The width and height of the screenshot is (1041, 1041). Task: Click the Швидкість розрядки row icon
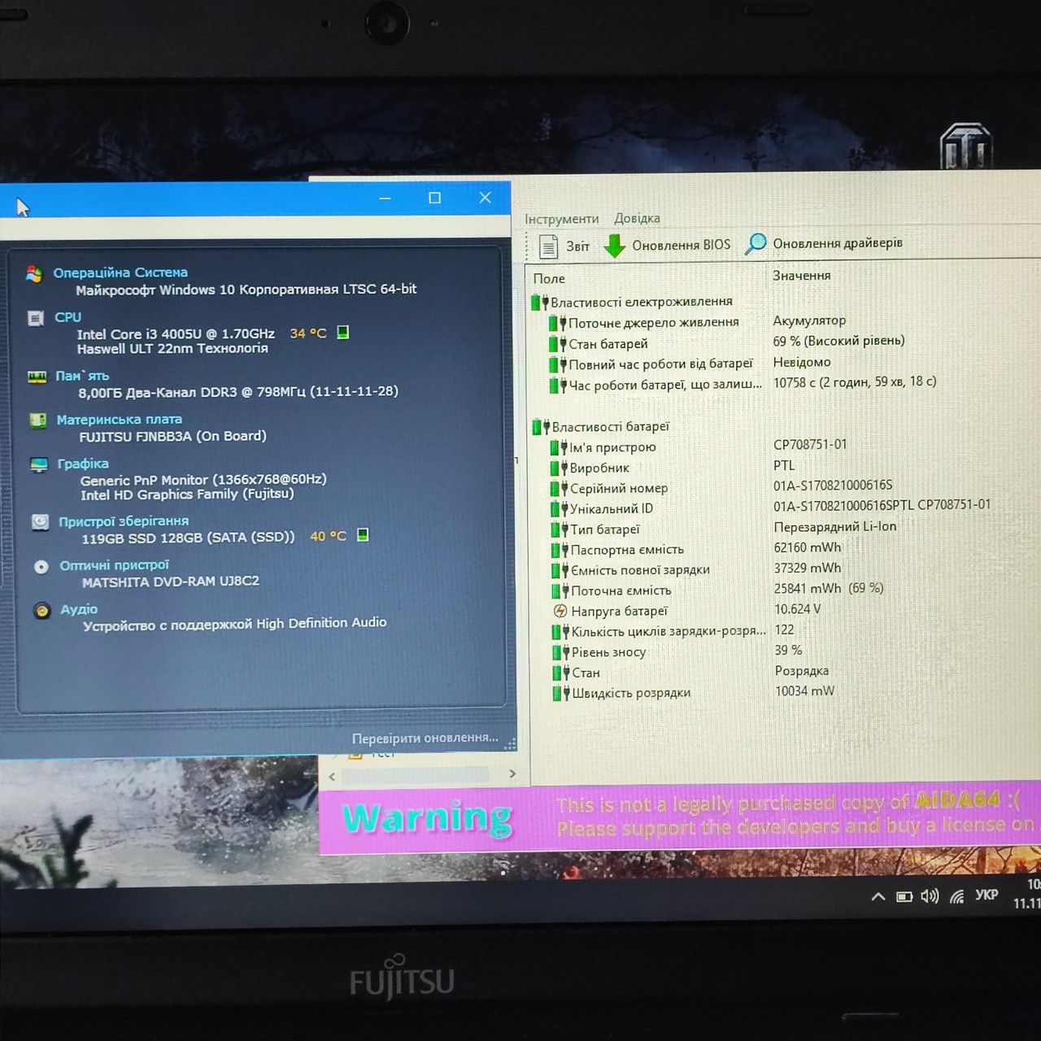(x=560, y=693)
